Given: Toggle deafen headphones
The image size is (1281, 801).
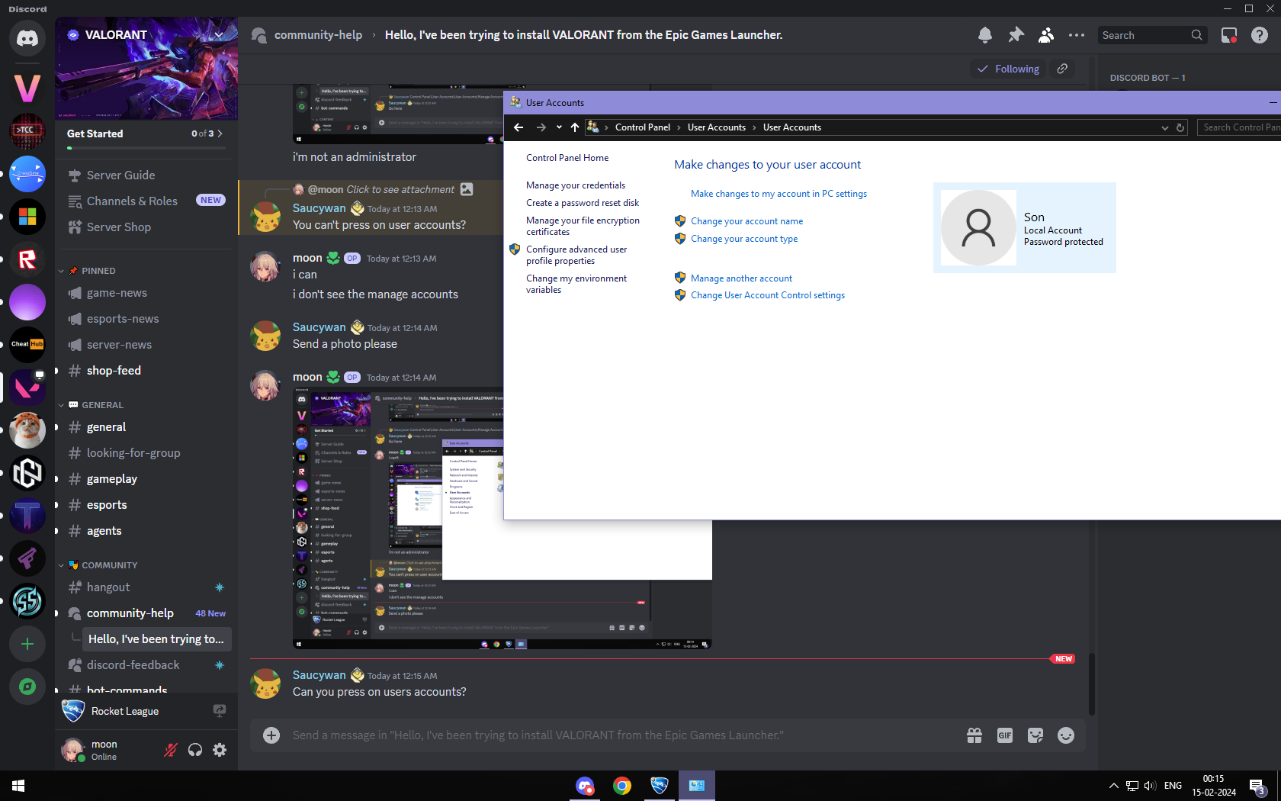Looking at the screenshot, I should (x=195, y=750).
